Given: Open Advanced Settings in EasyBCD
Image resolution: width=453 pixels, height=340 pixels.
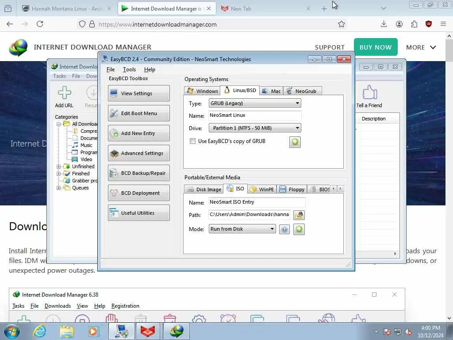Looking at the screenshot, I should coord(138,153).
